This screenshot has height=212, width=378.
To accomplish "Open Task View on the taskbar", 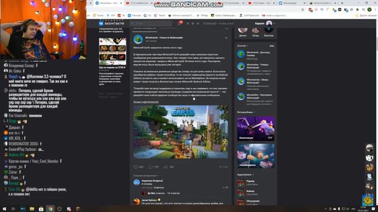I will pyautogui.click(x=13, y=209).
